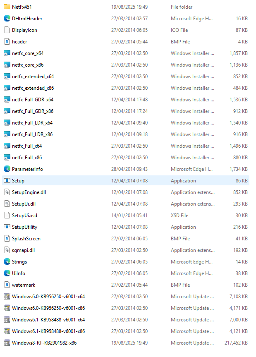
Task: Click installer icon for netfx_Full_LDR_x86
Action: pyautogui.click(x=7, y=134)
